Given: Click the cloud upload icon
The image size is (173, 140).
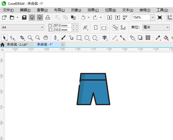Looking at the screenshot, I should tap(40, 17).
